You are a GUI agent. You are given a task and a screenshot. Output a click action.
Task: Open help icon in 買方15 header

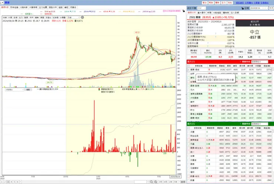click(x=240, y=62)
